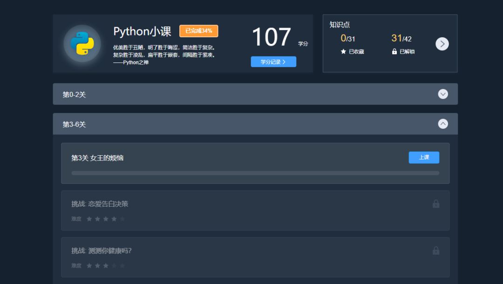503x284 pixels.
Task: Open the 学分记录 button
Action: click(273, 62)
